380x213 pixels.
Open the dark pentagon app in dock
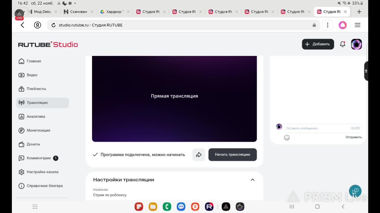pos(240,206)
